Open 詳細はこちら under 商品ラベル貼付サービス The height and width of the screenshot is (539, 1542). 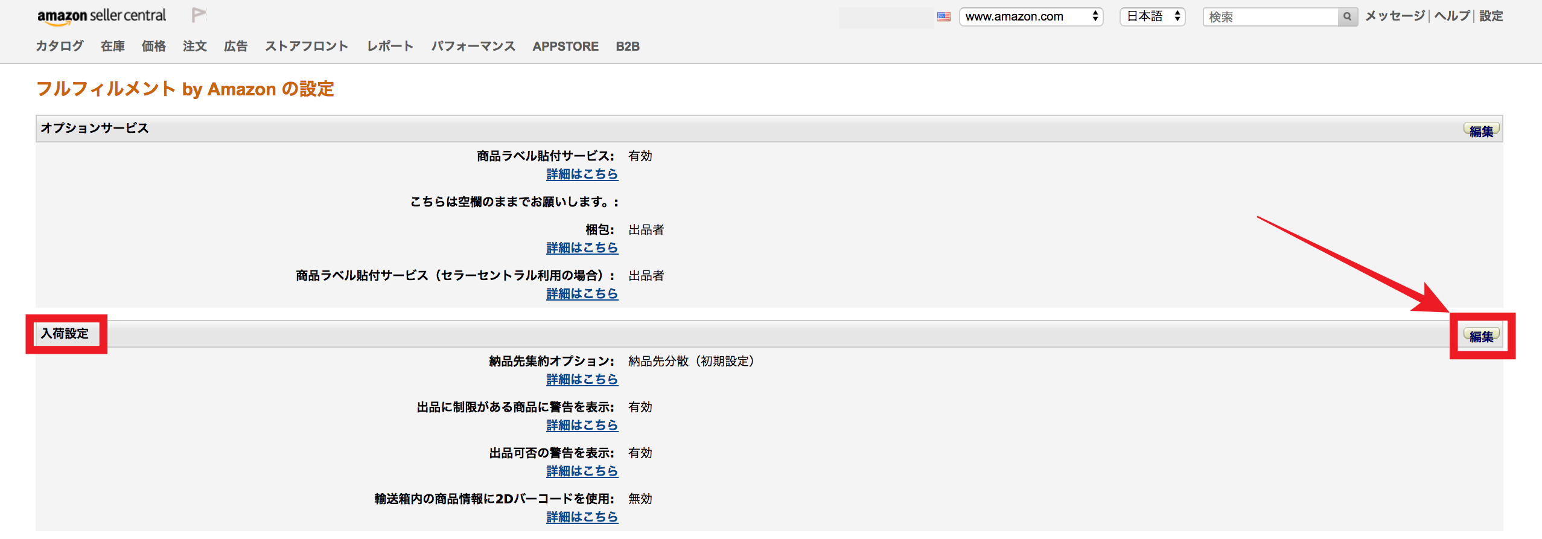582,174
